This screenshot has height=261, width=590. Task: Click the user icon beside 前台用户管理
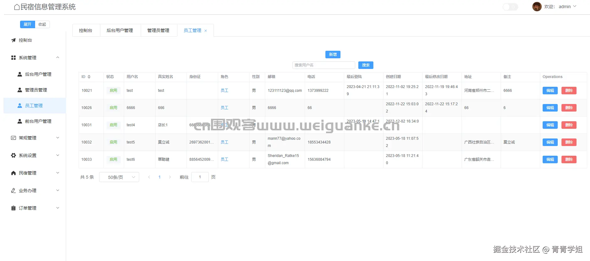click(x=20, y=121)
